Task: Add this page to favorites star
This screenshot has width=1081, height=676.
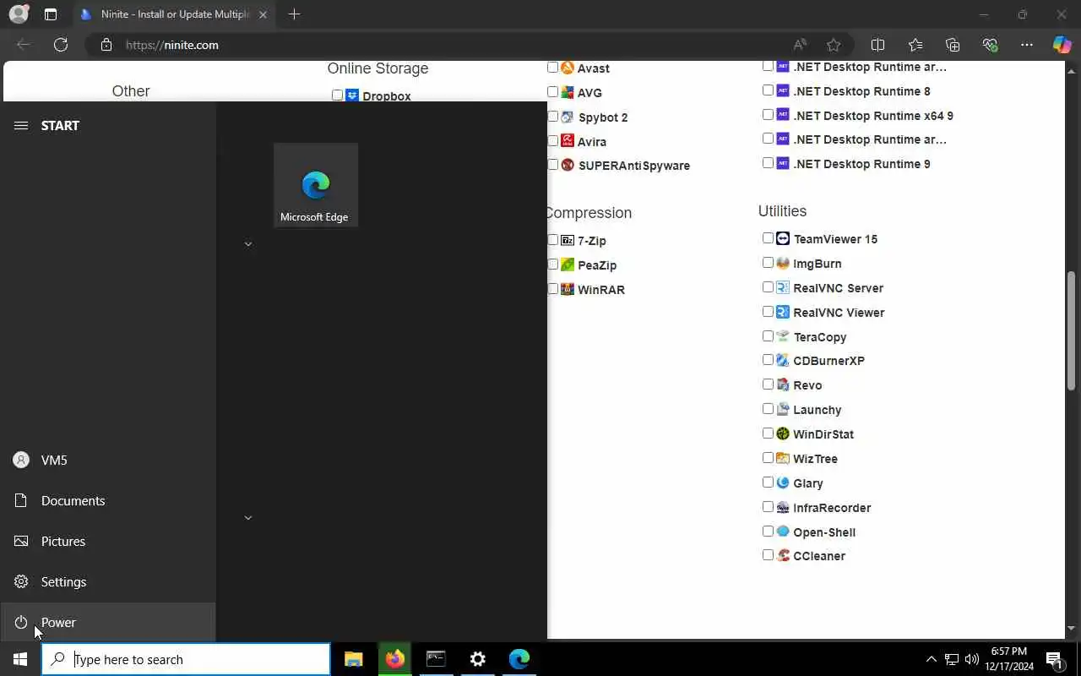Action: coord(834,45)
